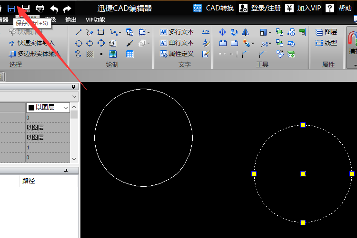Click 属性定义 attribute definition button
This screenshot has width=357, height=238.
pyautogui.click(x=177, y=54)
